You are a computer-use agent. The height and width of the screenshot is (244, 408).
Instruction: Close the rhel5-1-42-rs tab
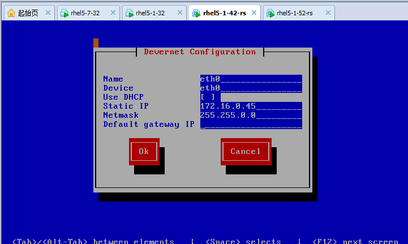pos(254,12)
